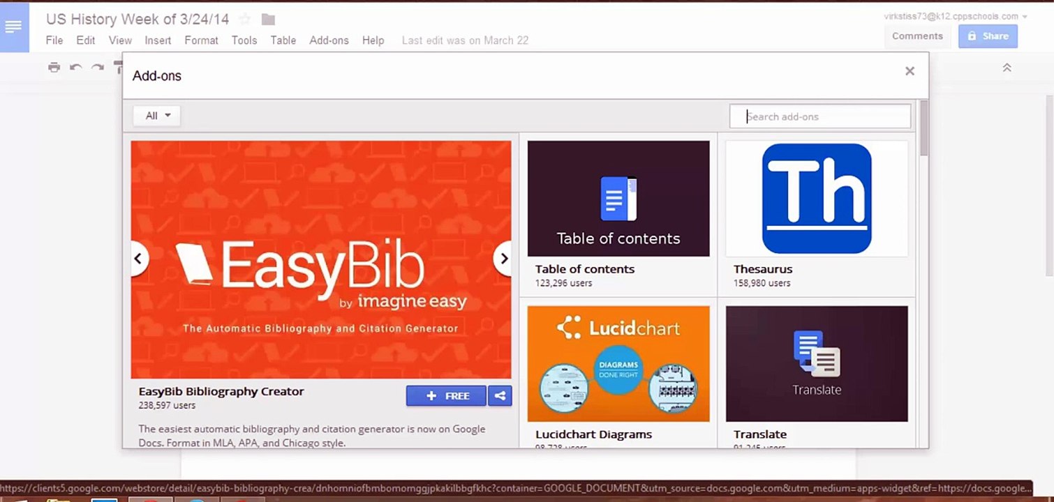Image resolution: width=1054 pixels, height=502 pixels.
Task: Click the Comments button
Action: [917, 36]
